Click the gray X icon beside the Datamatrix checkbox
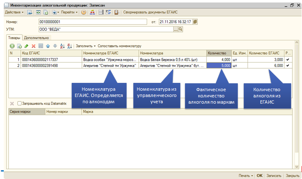This screenshot has height=179, width=302. [x=12, y=104]
